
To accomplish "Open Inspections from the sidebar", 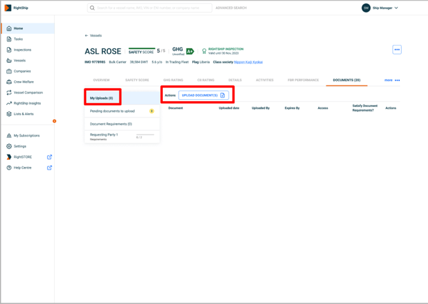I will 9,50.
